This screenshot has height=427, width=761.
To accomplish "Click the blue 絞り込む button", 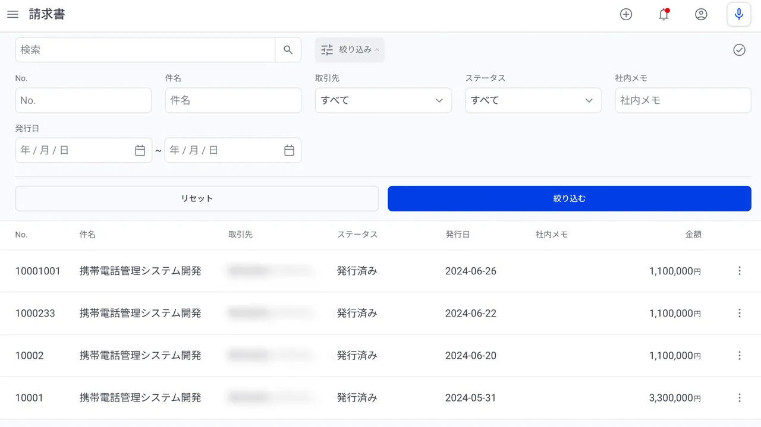I will point(570,198).
